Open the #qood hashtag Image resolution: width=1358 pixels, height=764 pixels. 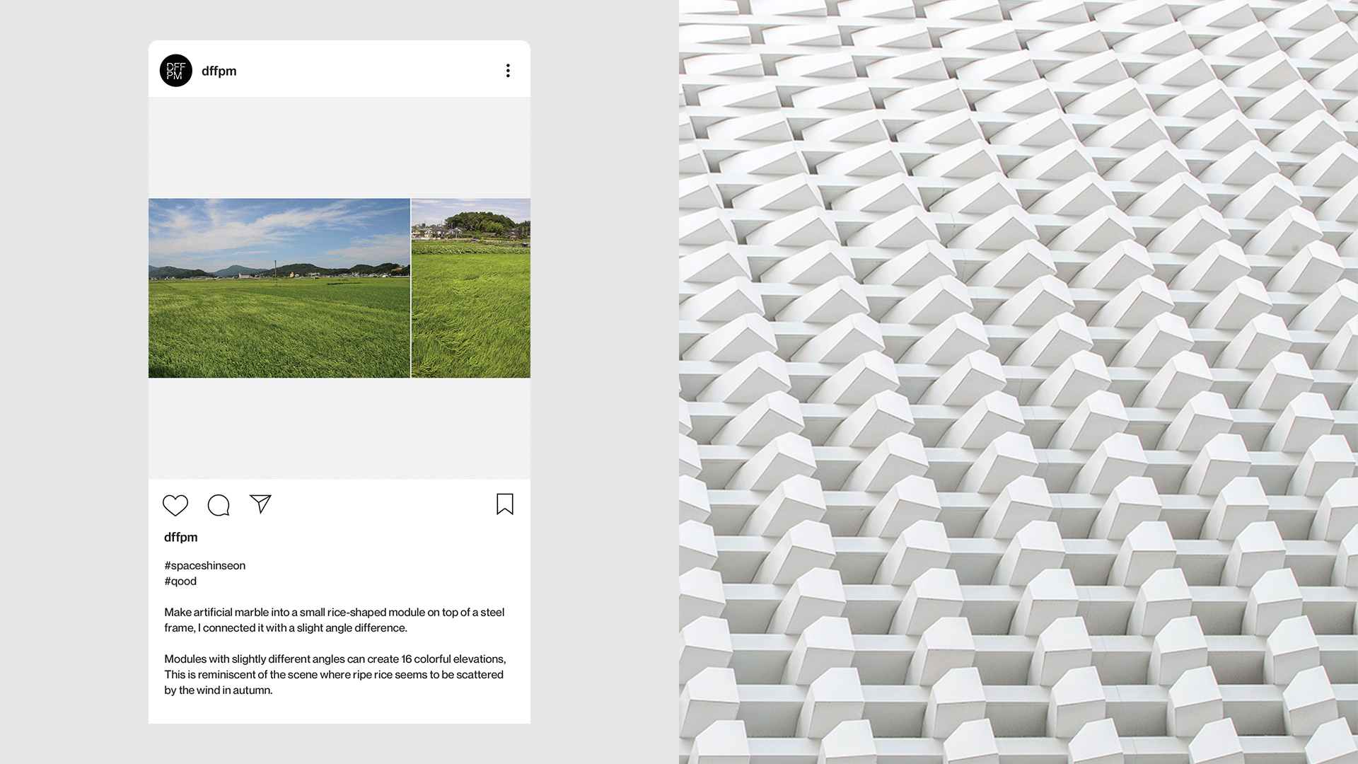(x=180, y=581)
